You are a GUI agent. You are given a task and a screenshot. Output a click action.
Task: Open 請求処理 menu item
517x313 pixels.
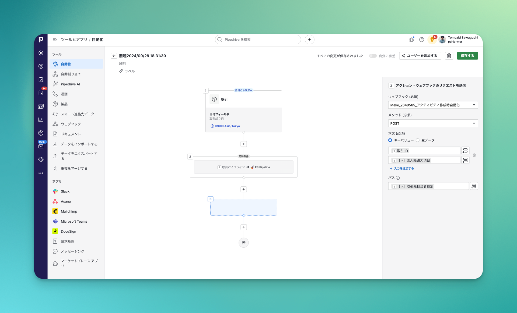[76, 241]
